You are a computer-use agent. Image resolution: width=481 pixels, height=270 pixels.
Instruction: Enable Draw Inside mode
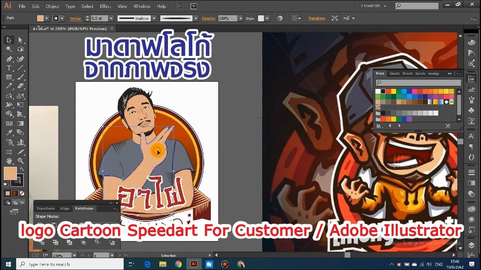click(22, 202)
